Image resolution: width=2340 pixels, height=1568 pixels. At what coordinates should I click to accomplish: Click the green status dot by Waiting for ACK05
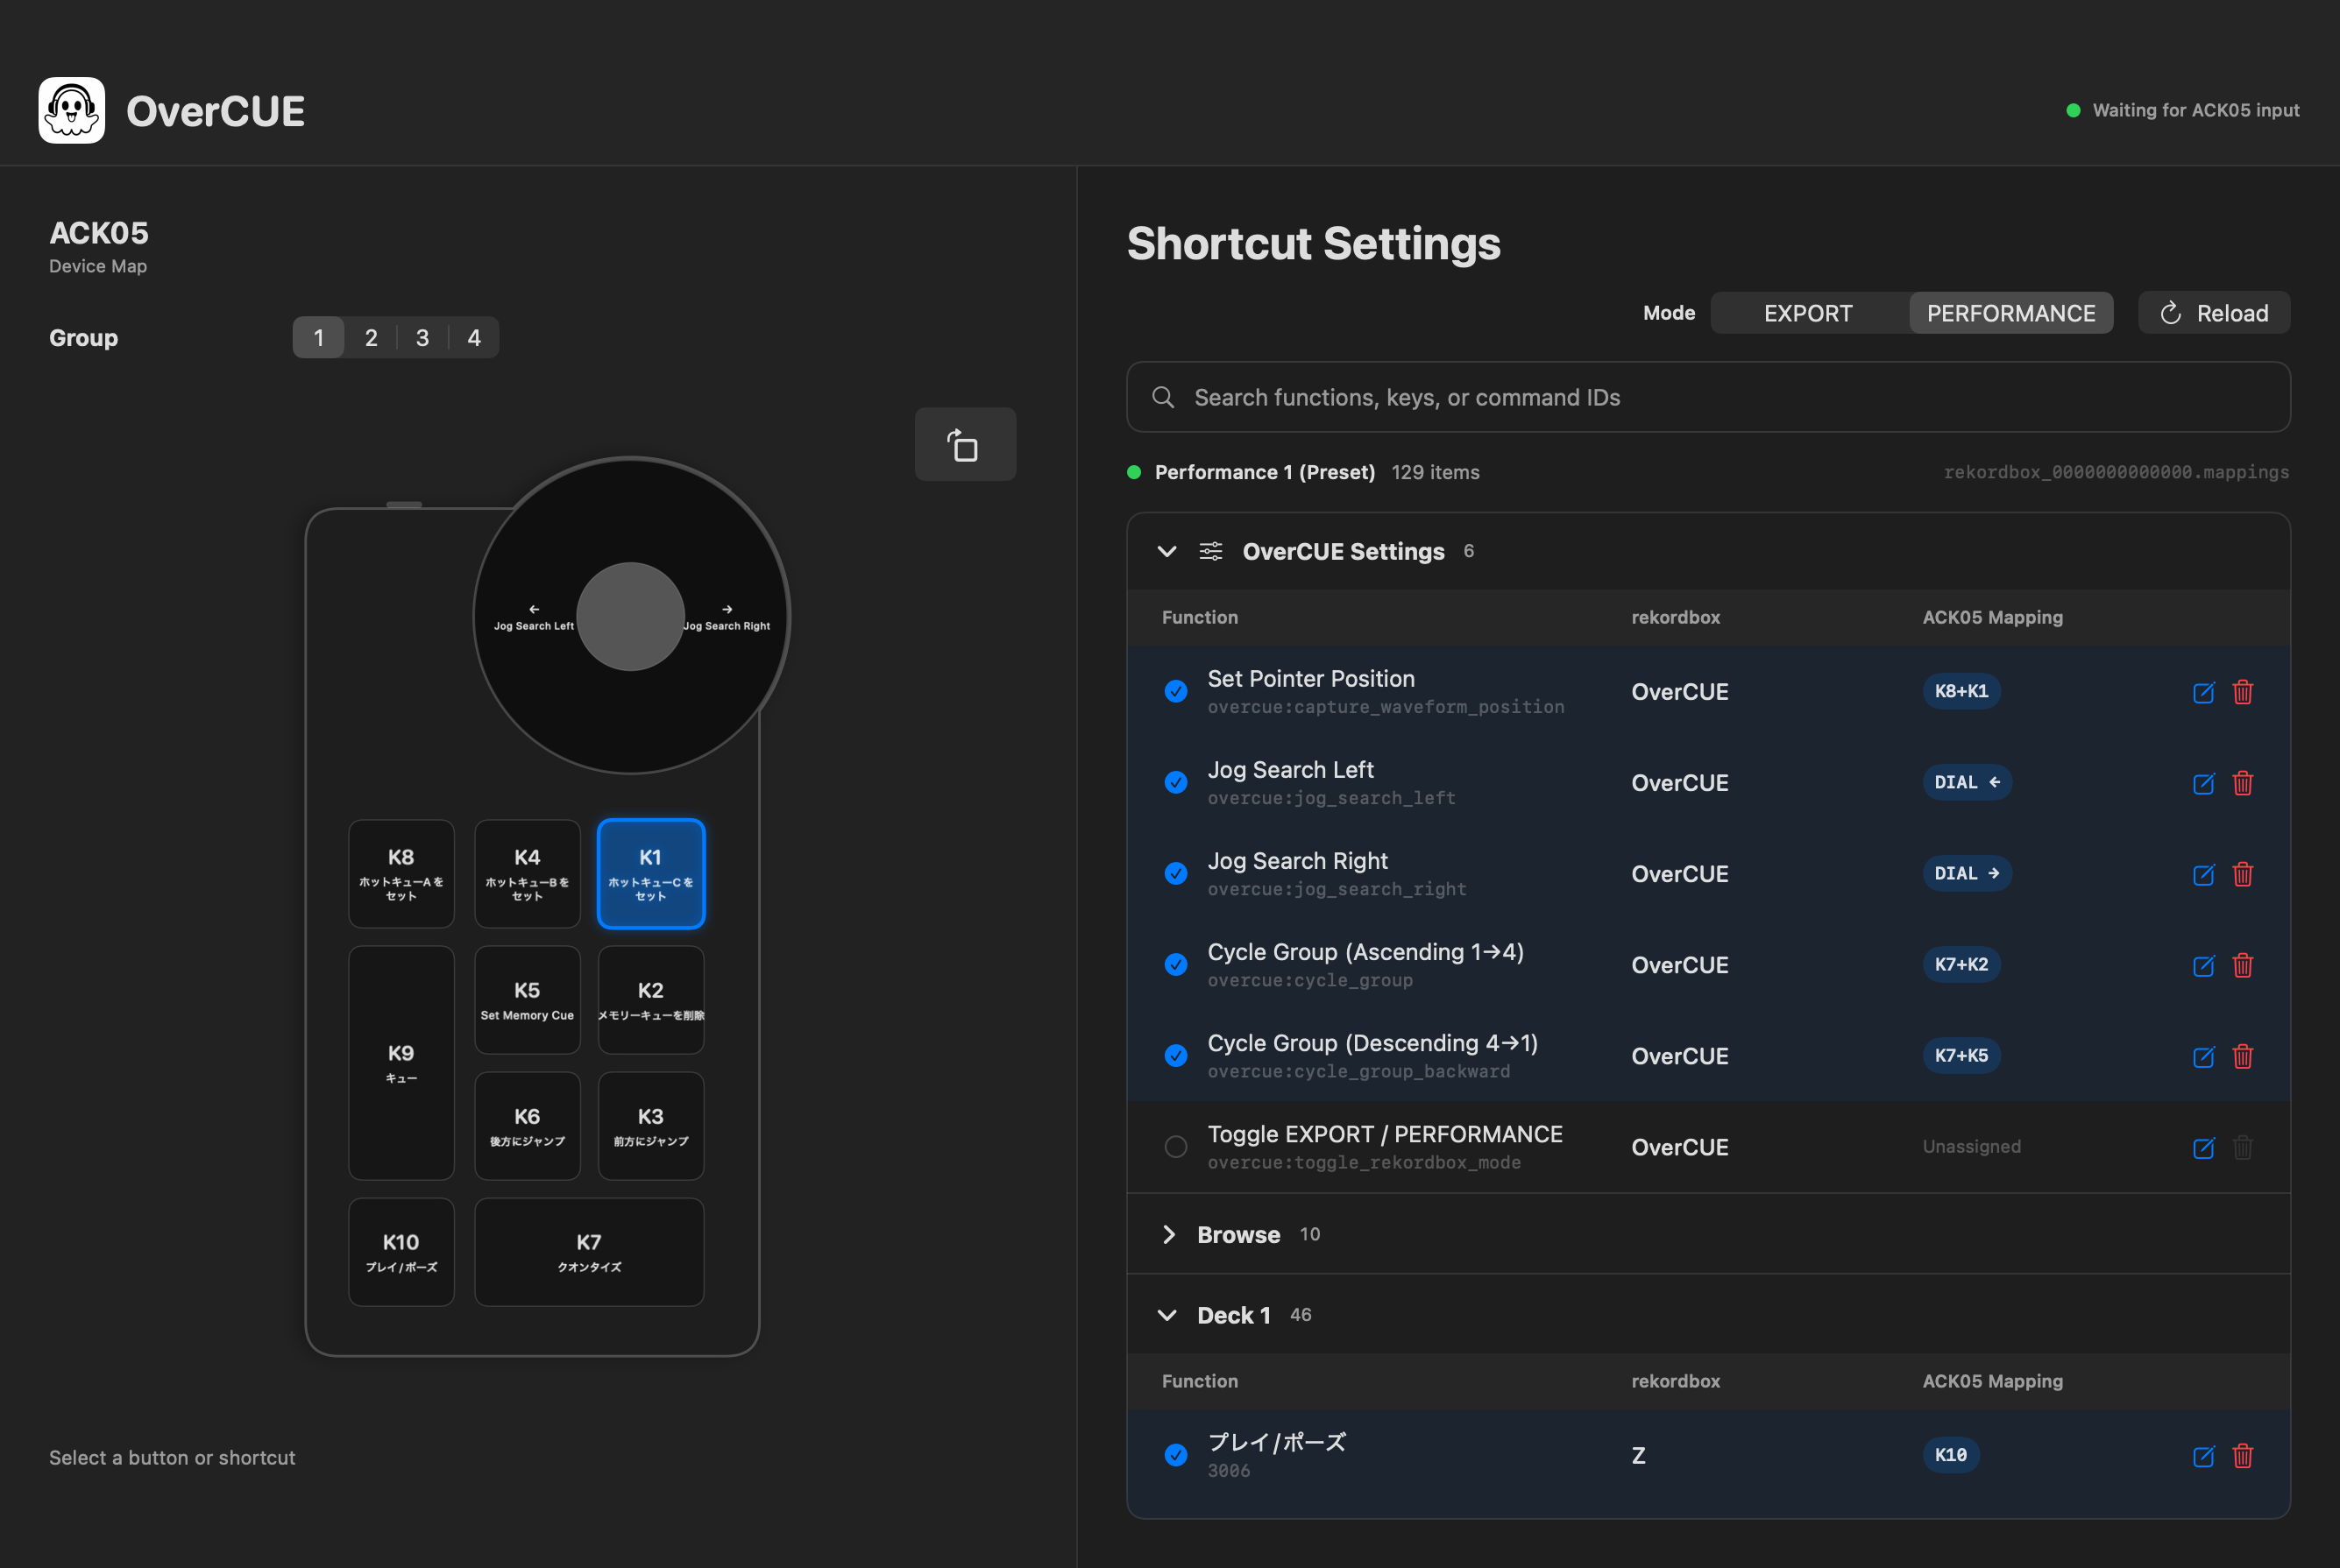(x=2073, y=110)
